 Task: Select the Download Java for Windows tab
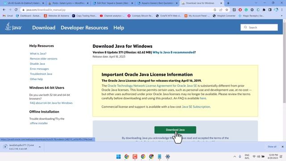click(202, 3)
